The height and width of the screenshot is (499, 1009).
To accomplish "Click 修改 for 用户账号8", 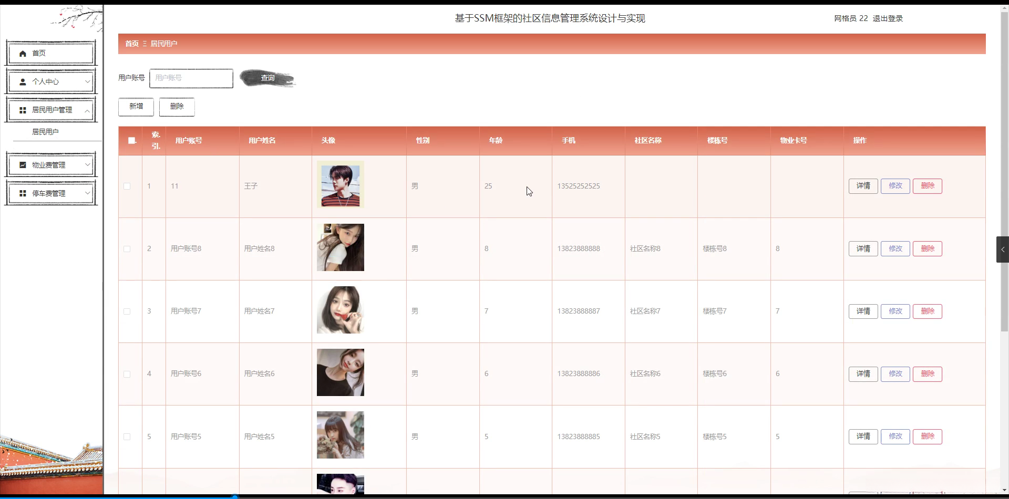I will tap(895, 249).
